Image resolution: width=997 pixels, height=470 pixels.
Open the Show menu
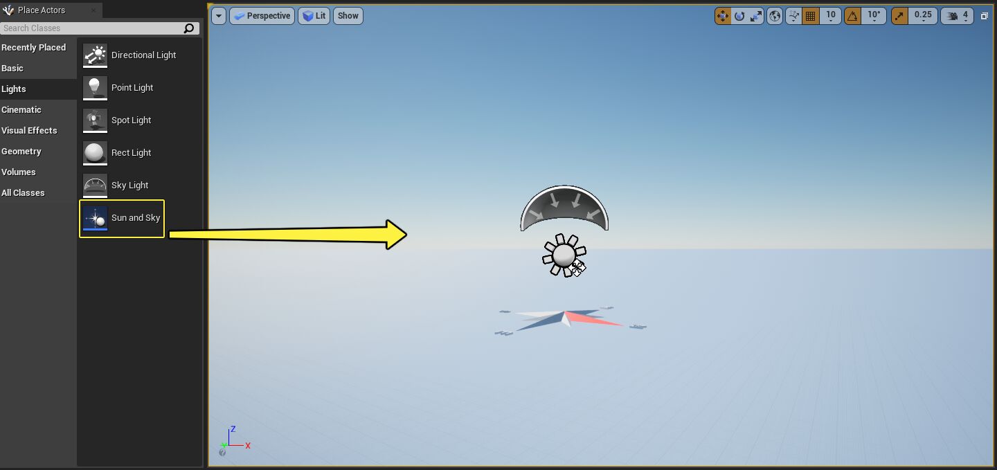pos(348,15)
